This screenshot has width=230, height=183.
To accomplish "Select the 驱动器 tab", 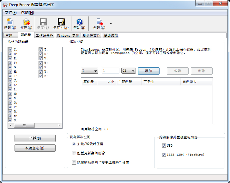I will (26, 35).
